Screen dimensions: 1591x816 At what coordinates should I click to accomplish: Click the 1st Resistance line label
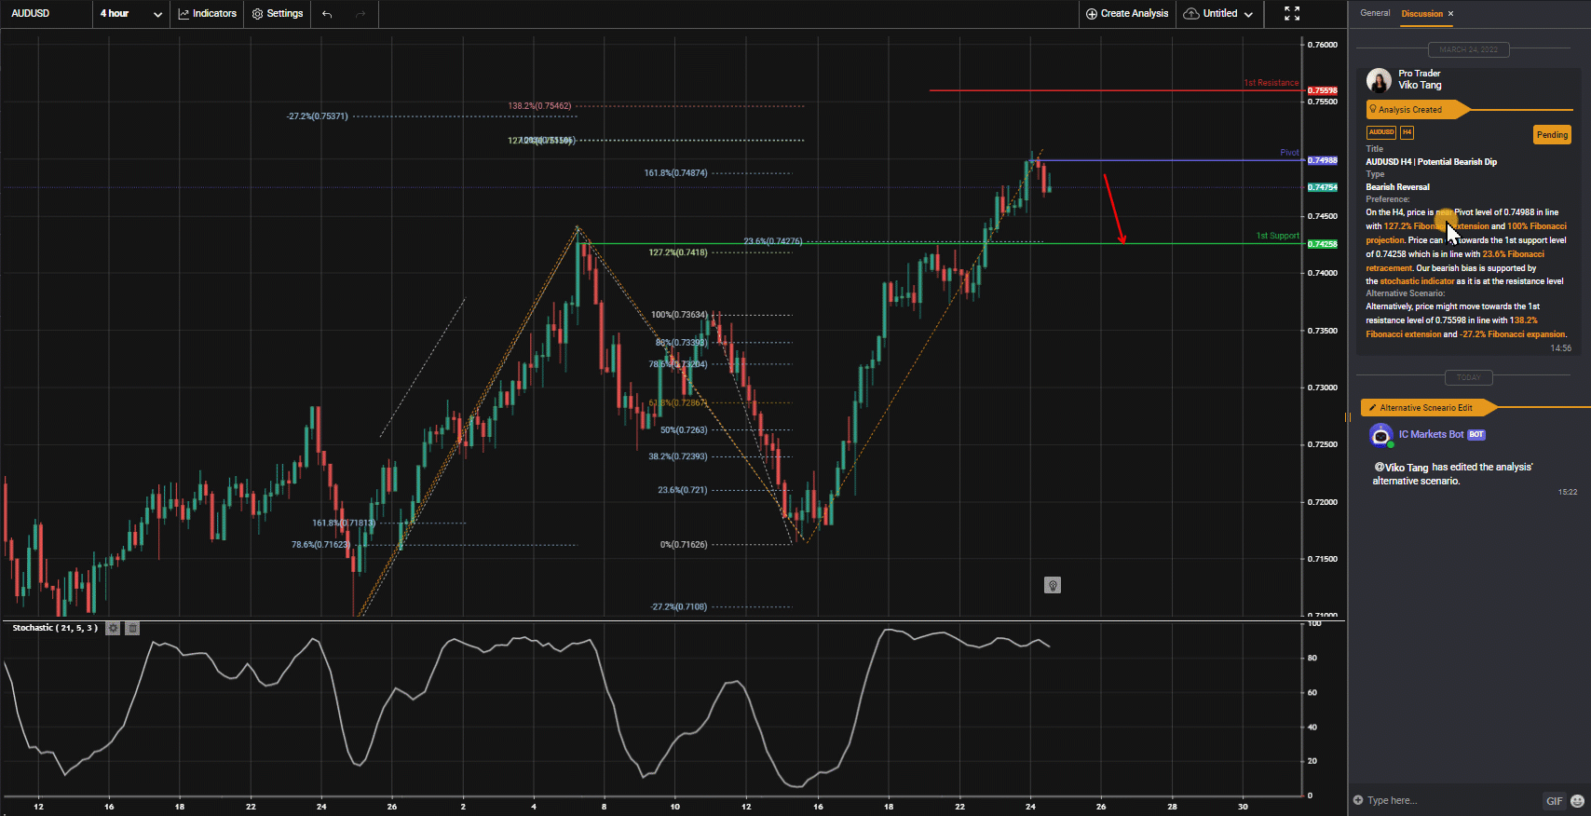pos(1271,83)
